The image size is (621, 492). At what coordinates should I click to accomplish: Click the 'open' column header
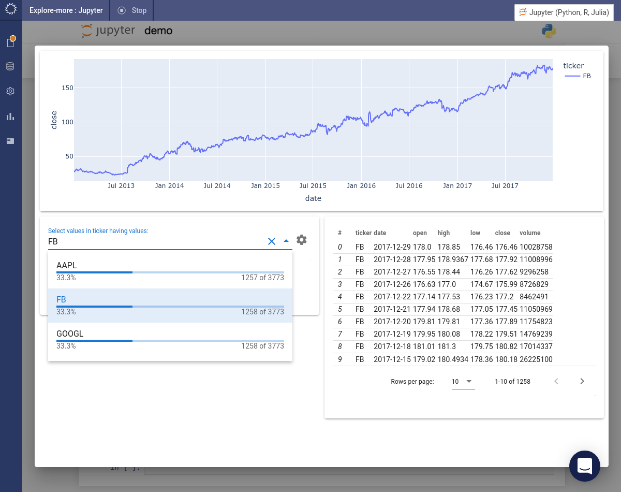coord(420,233)
